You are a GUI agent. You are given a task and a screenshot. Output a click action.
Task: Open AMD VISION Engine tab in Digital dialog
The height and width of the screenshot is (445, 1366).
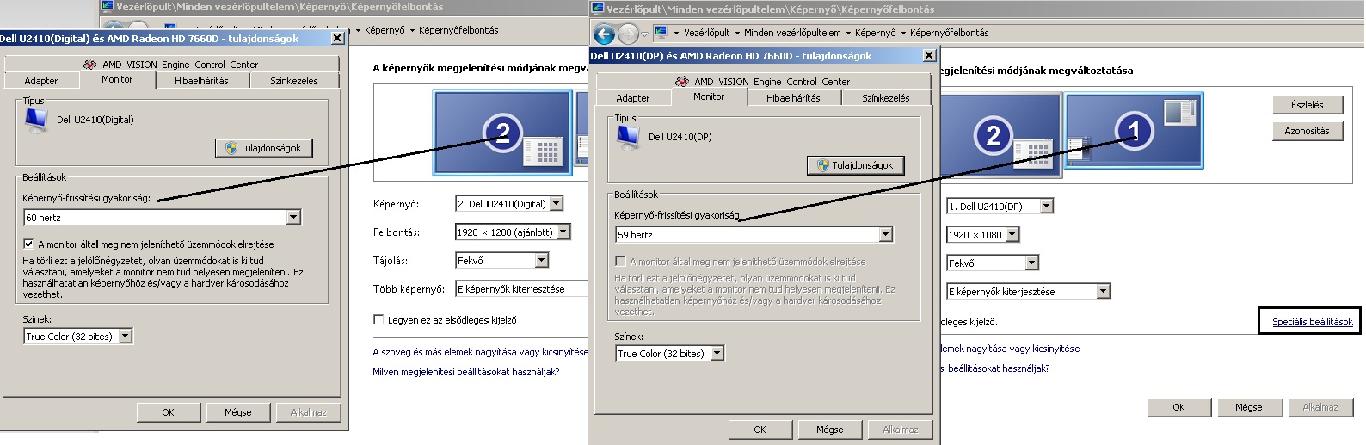coord(171,64)
